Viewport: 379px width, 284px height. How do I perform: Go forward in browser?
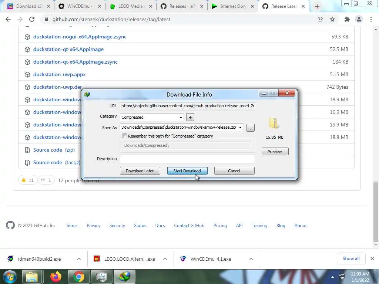tap(20, 19)
